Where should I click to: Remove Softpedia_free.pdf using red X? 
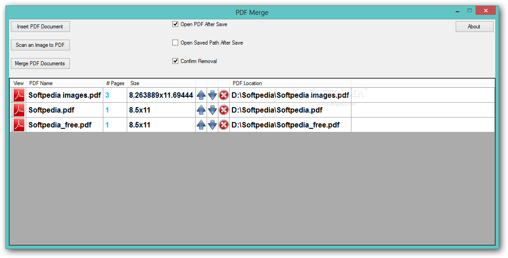point(223,125)
